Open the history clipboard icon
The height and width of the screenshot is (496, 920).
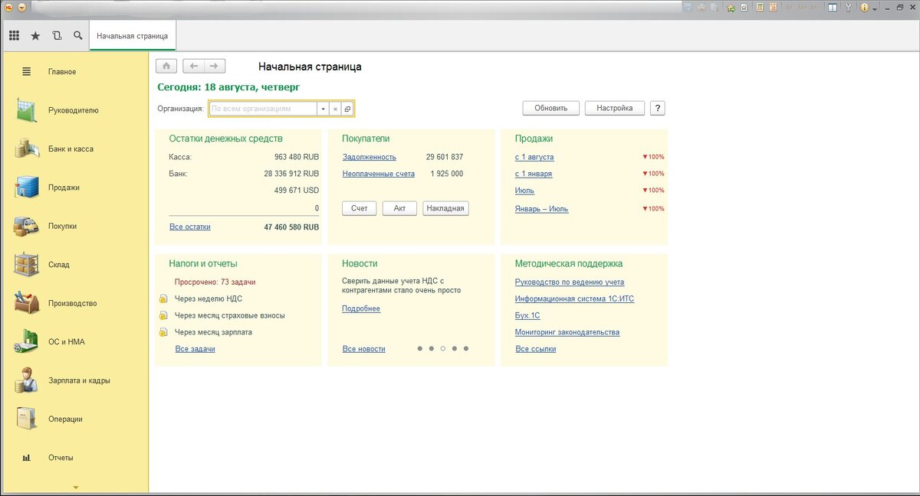pos(57,35)
